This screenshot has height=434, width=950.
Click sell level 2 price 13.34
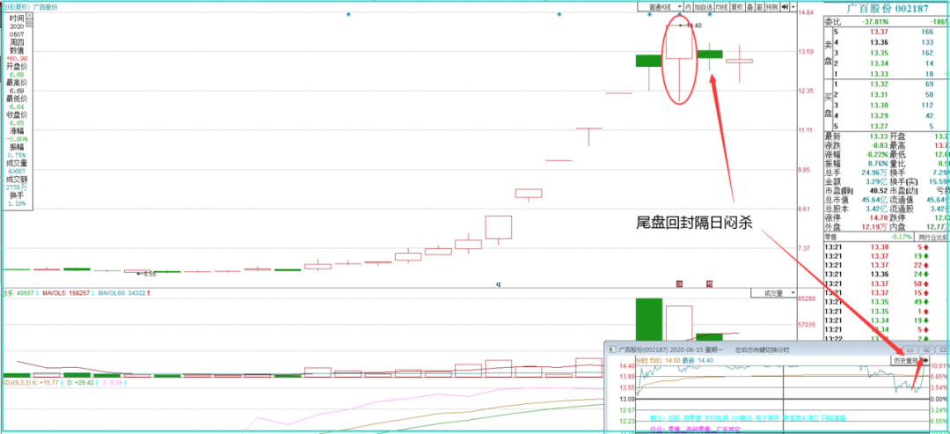(879, 63)
